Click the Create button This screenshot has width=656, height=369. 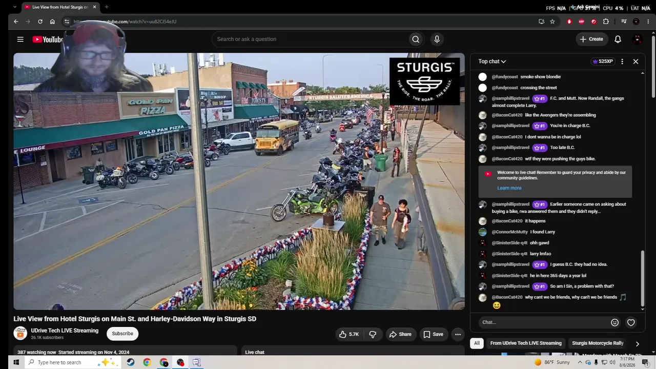[592, 39]
